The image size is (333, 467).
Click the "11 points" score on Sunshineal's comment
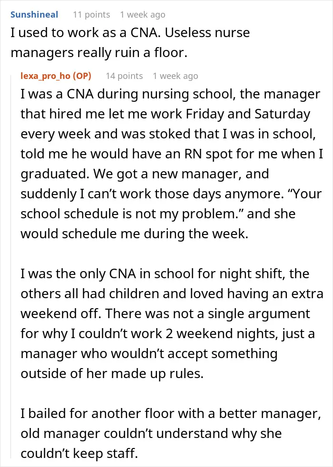[x=91, y=14]
